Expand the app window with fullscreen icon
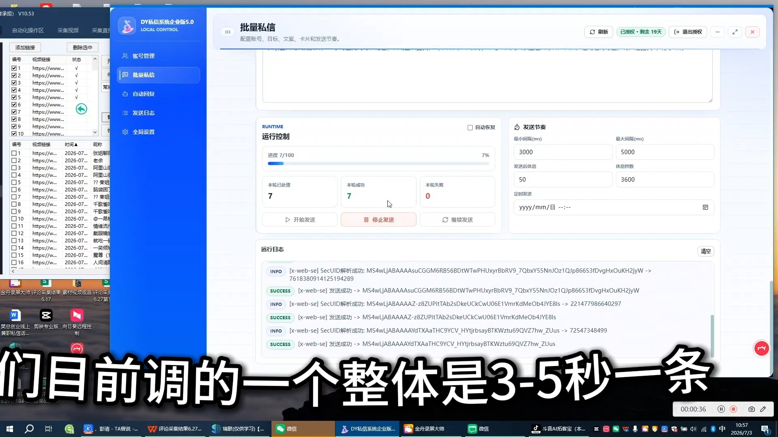Image resolution: width=778 pixels, height=437 pixels. pos(735,32)
